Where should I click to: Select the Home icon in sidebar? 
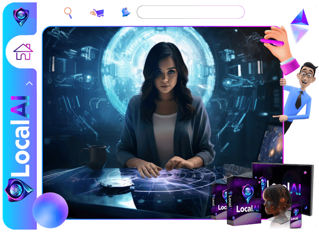click(22, 51)
